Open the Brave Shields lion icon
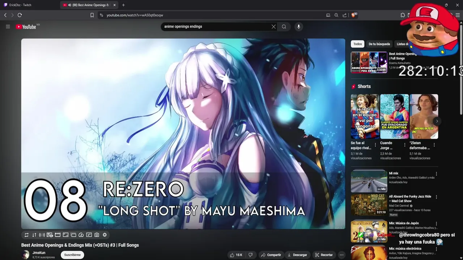This screenshot has height=260, width=463. tap(354, 15)
